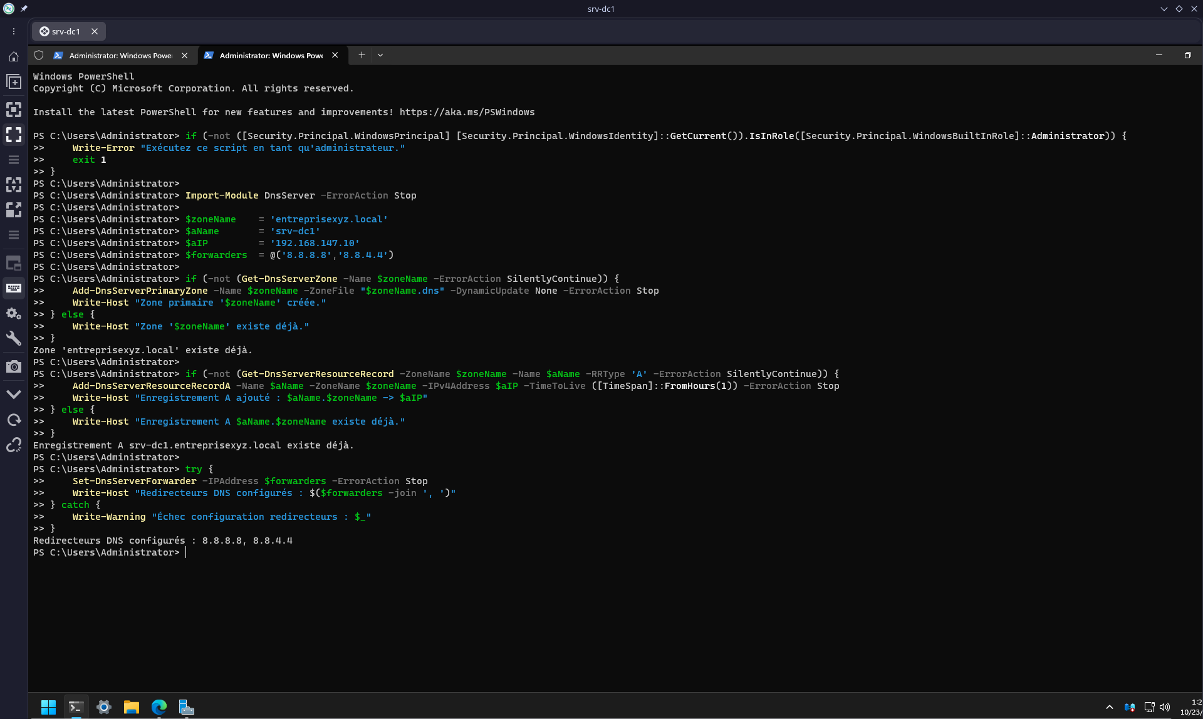The height and width of the screenshot is (719, 1203).
Task: Open the settings gears icon in the sidebar
Action: tap(14, 313)
